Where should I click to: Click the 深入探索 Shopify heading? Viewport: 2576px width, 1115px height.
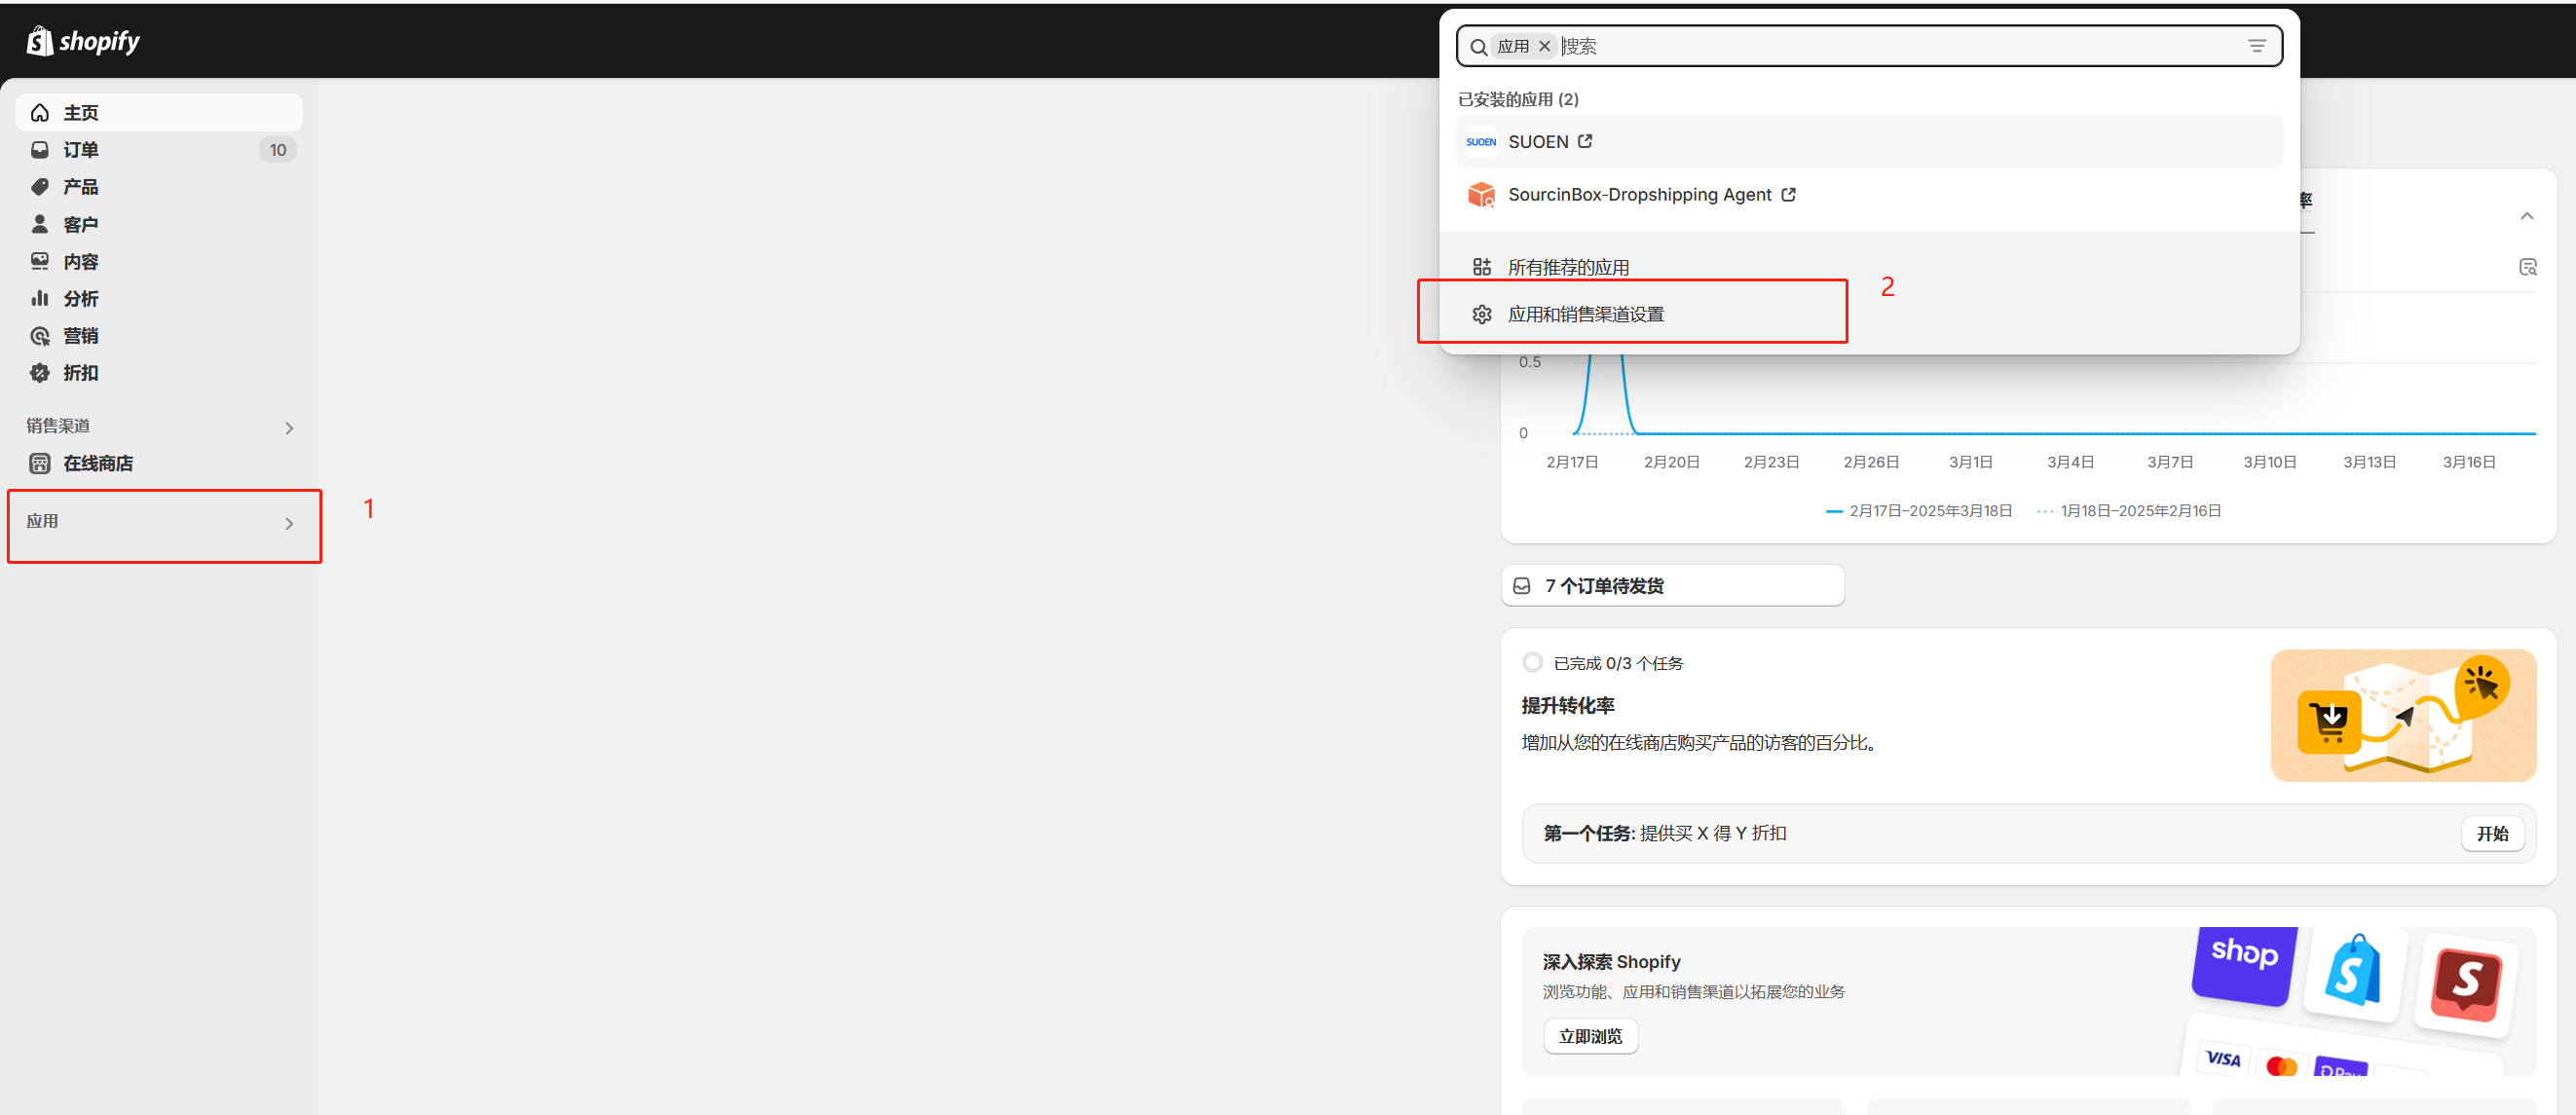pos(1611,962)
